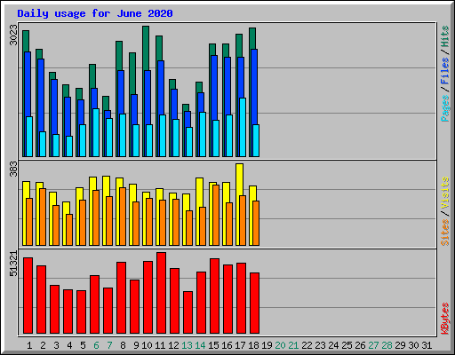The height and width of the screenshot is (355, 455).
Task: Click day 5 on the date axis
Action: (x=83, y=345)
